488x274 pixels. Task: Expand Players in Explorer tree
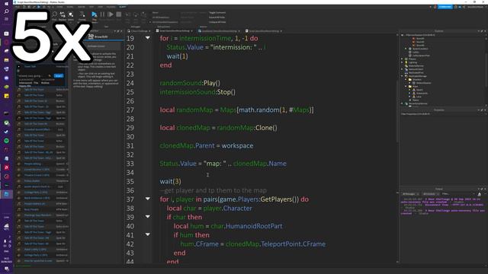[402, 59]
